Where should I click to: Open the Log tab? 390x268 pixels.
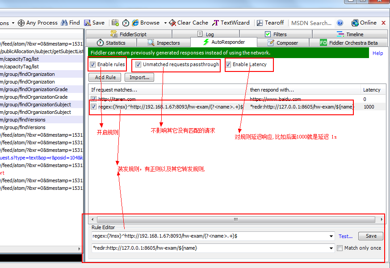point(205,34)
